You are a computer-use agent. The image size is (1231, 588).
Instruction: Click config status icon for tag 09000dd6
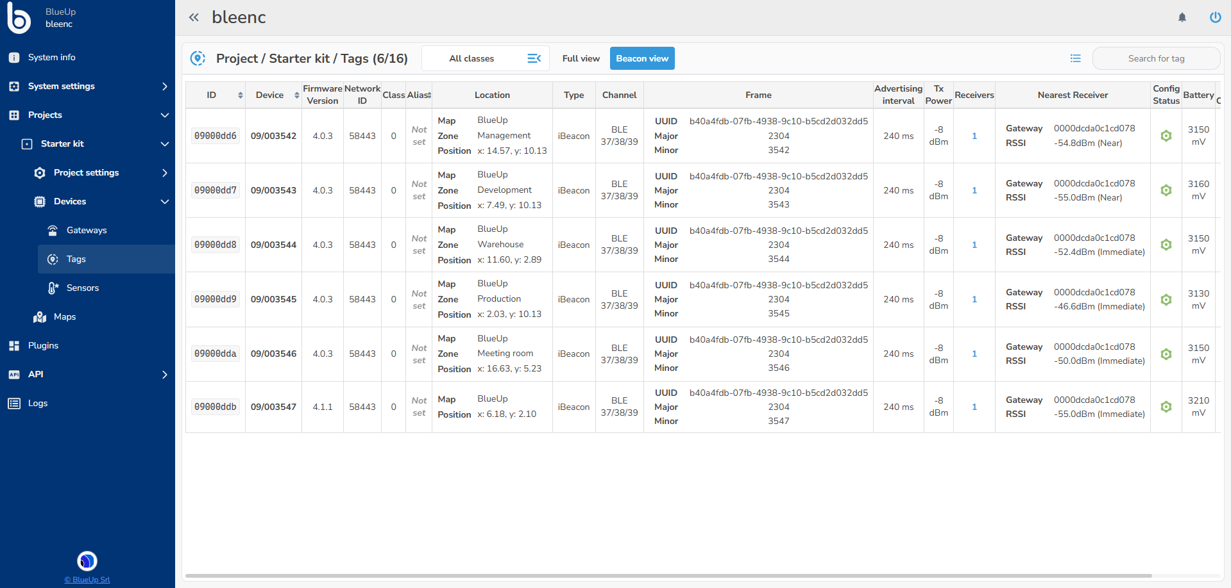1166,136
